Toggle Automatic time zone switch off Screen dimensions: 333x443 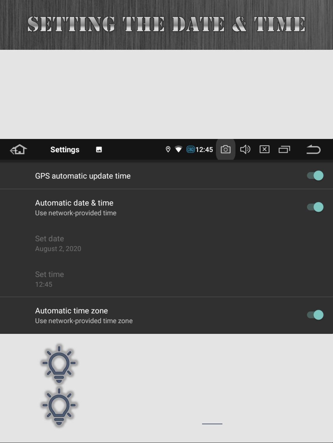[x=315, y=315]
